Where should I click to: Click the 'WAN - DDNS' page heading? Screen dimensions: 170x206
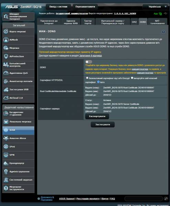click(x=47, y=31)
